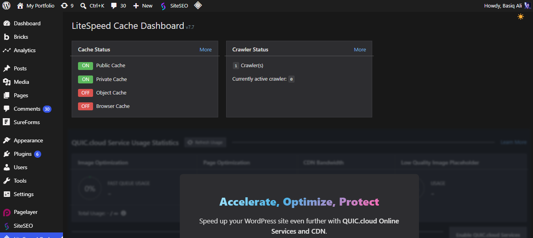533x238 pixels.
Task: Open More link in Crawler Status
Action: 360,49
